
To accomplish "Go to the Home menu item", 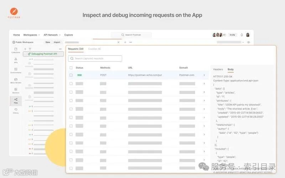I will click(x=16, y=35).
